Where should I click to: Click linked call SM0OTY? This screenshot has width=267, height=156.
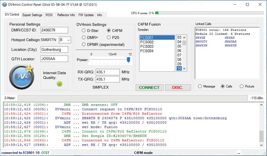click(201, 42)
